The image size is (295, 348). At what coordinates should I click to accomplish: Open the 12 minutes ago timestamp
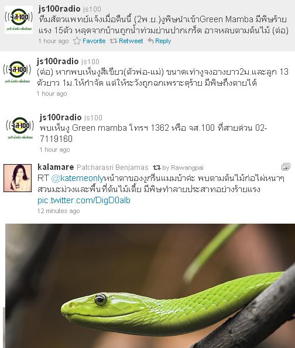[x=59, y=211]
